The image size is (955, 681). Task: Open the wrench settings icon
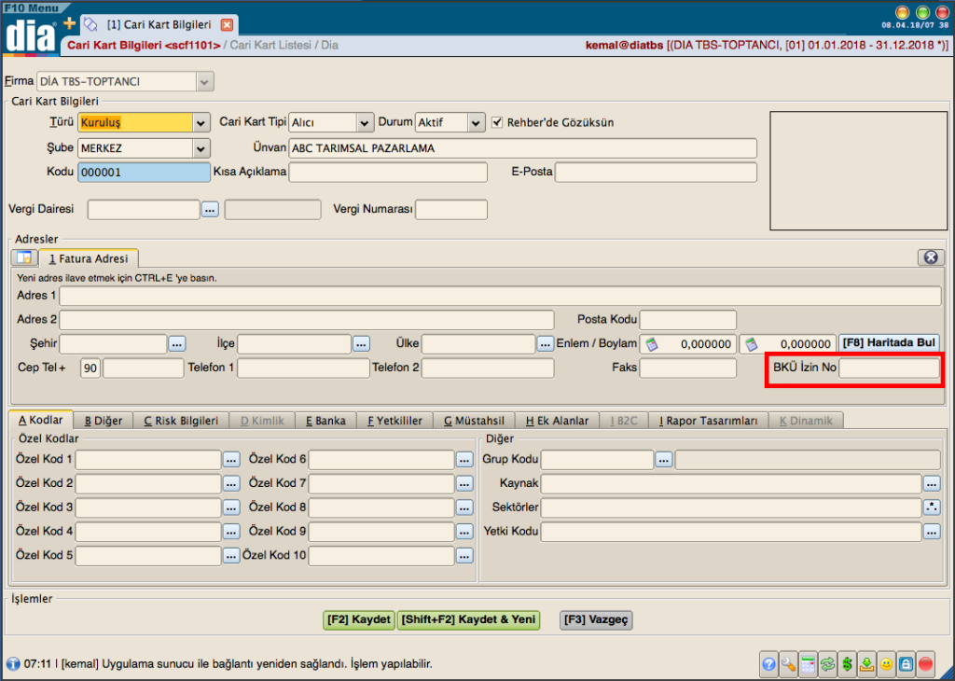coord(788,663)
